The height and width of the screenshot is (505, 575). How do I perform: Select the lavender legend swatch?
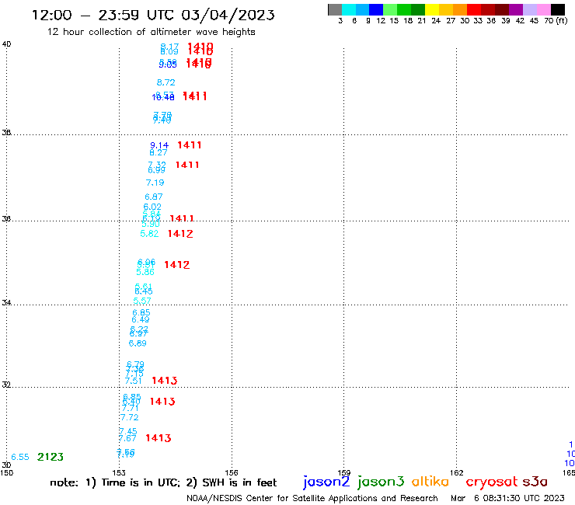click(x=529, y=9)
